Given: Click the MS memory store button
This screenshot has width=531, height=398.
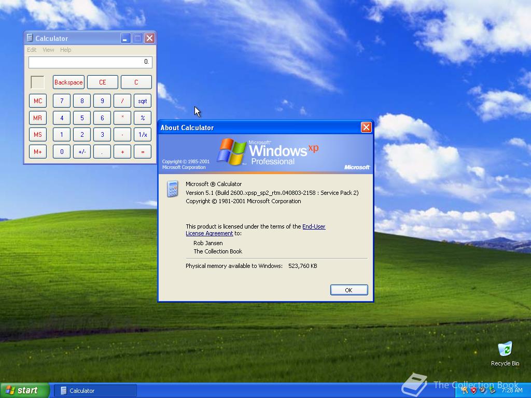Looking at the screenshot, I should 37,135.
